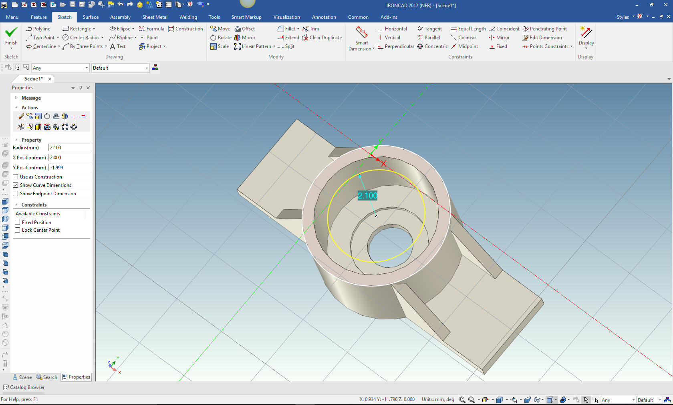Image resolution: width=673 pixels, height=405 pixels.
Task: Open the Feature ribbon tab
Action: click(38, 17)
